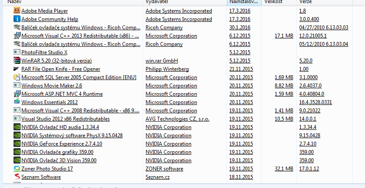Click the NVIDIA GeForce Experience icon
The height and width of the screenshot is (188, 365).
17,144
